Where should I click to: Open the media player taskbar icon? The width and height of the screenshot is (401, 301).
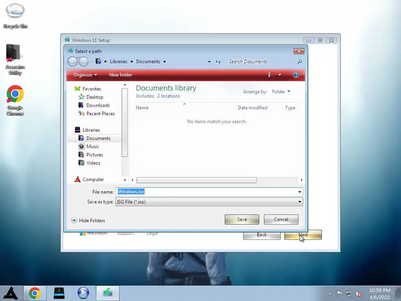pos(83,293)
